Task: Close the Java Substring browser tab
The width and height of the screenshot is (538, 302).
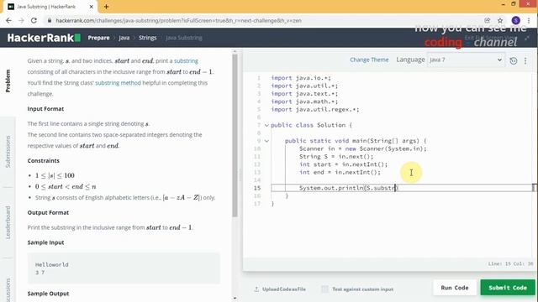Action: (x=92, y=7)
